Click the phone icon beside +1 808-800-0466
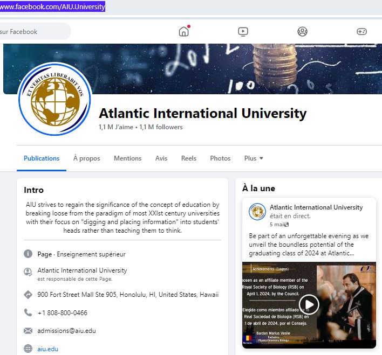Image resolution: width=382 pixels, height=355 pixels. coord(28,312)
